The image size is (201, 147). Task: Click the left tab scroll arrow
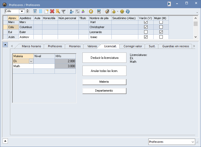pos(12,46)
